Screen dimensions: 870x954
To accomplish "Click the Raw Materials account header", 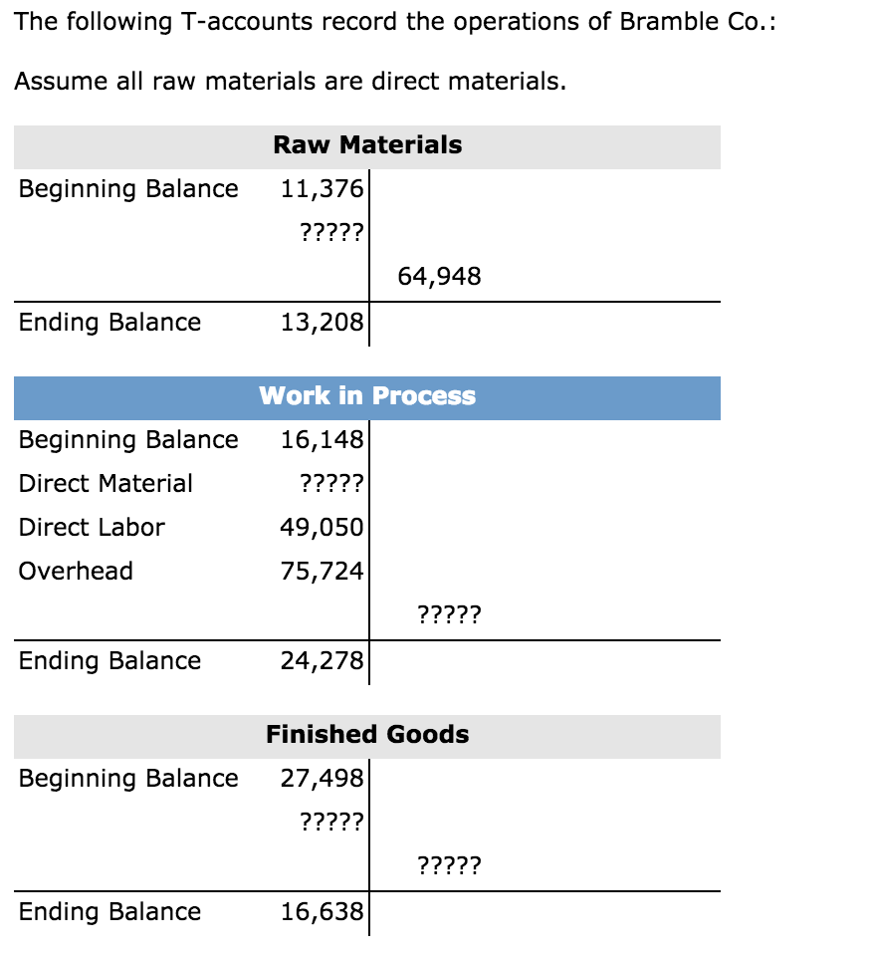I will click(367, 145).
